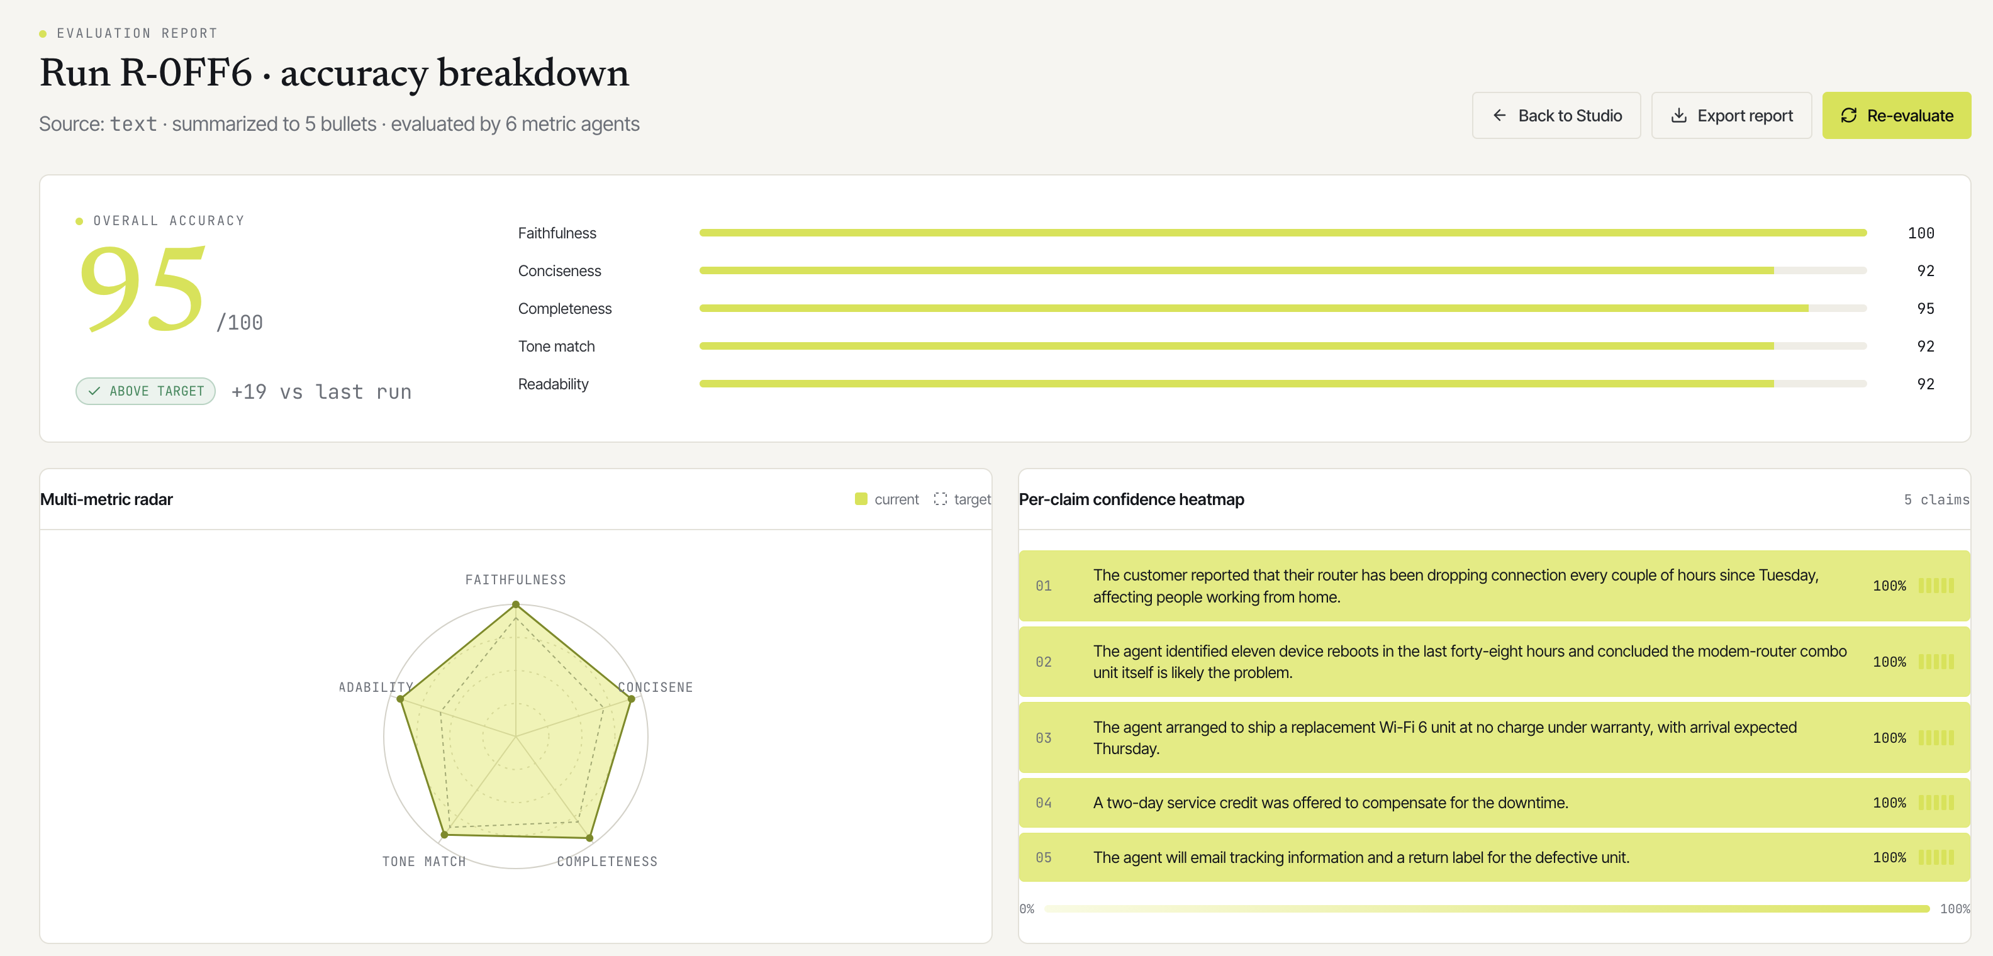Click confidence bars icon for claim 01
1993x956 pixels.
1936,586
